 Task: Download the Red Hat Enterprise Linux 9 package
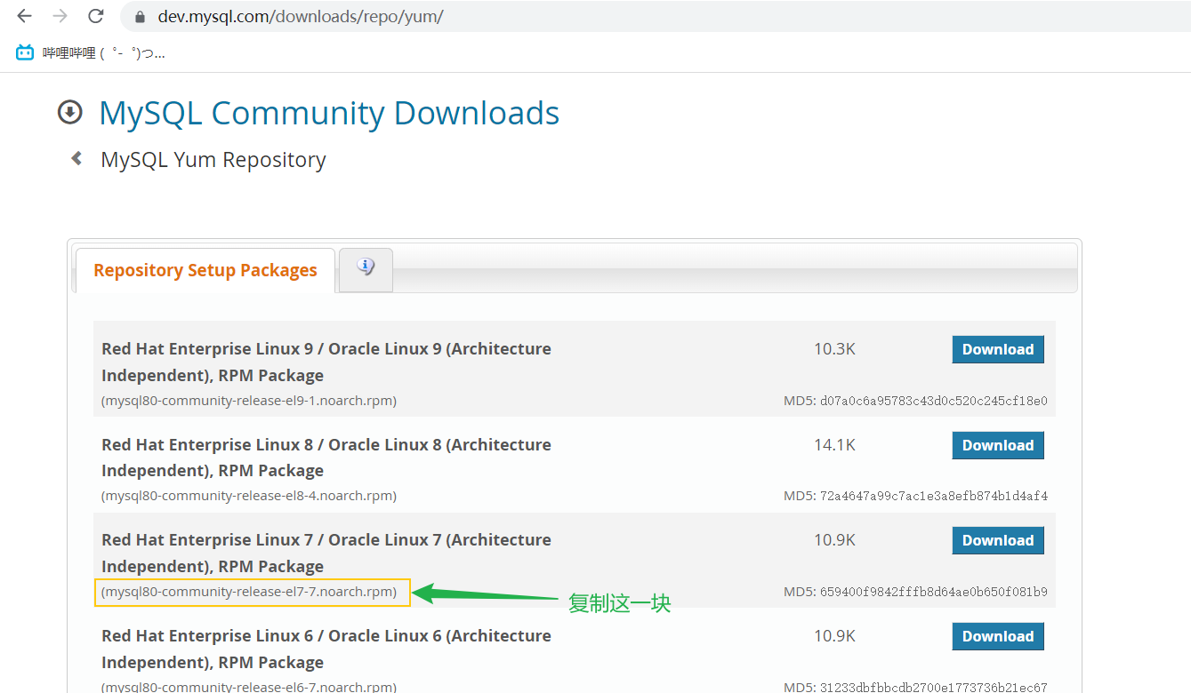point(998,349)
